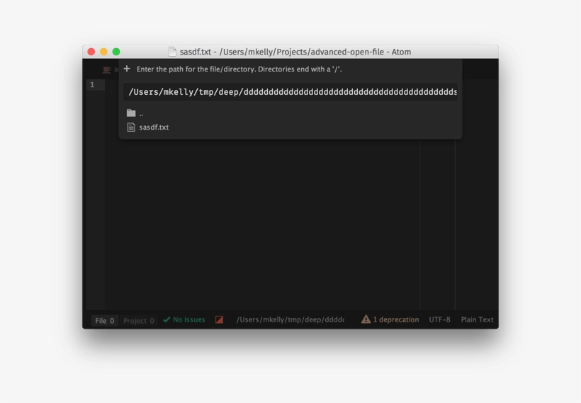Click the partially hidden editor tab icon
The height and width of the screenshot is (403, 581).
click(x=107, y=69)
